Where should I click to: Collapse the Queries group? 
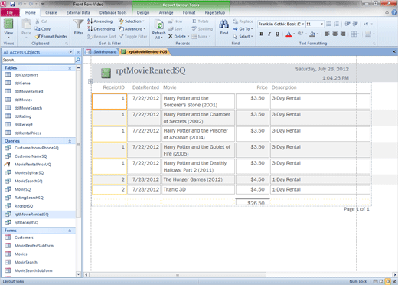70,141
